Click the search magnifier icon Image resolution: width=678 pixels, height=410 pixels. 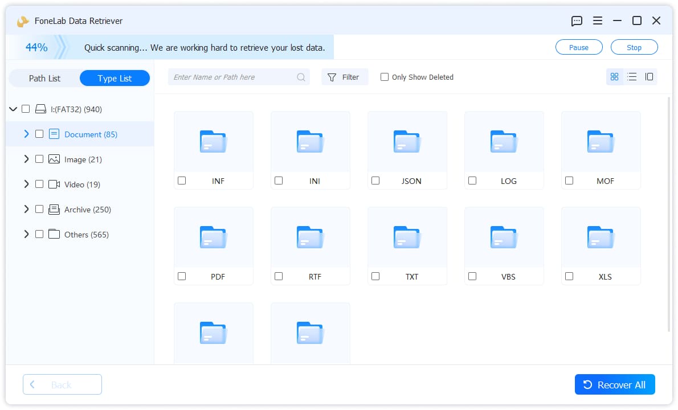pyautogui.click(x=301, y=77)
